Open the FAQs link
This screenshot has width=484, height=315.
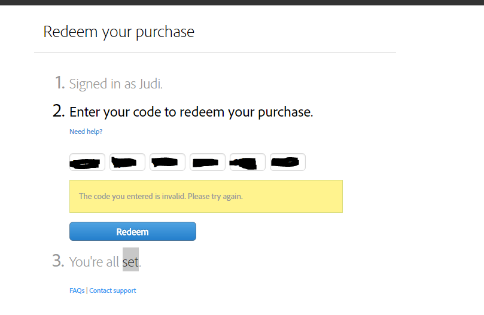pyautogui.click(x=77, y=290)
